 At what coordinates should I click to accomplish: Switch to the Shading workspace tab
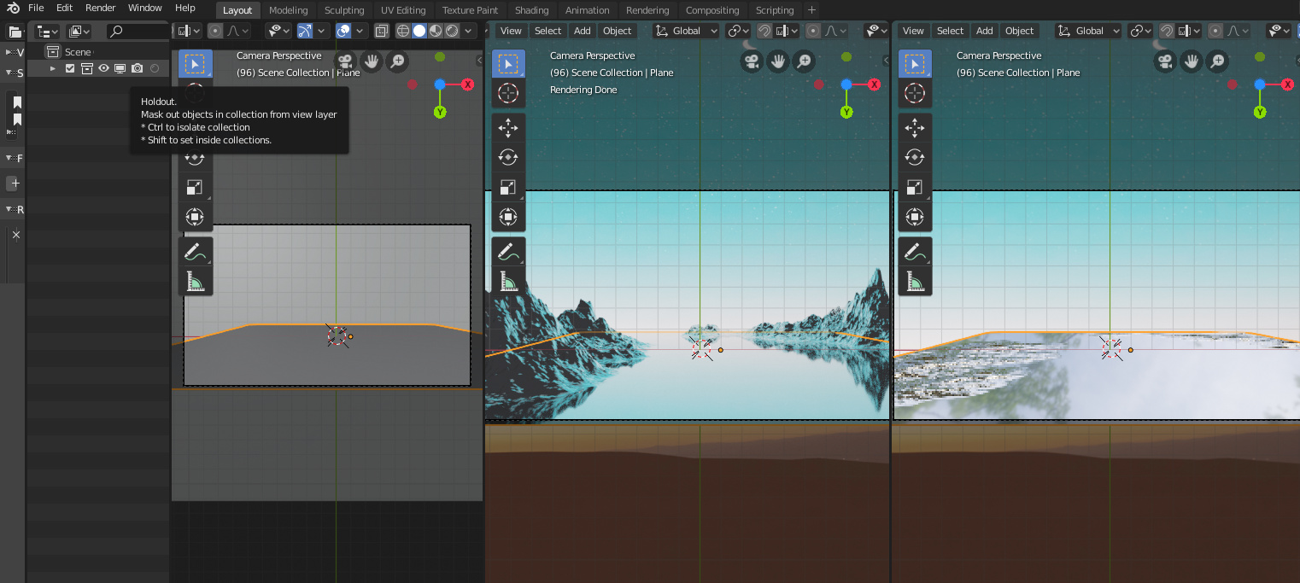tap(532, 10)
